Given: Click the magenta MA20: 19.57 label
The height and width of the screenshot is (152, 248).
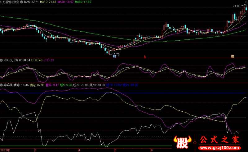Looking at the screenshot, I should [65, 2].
